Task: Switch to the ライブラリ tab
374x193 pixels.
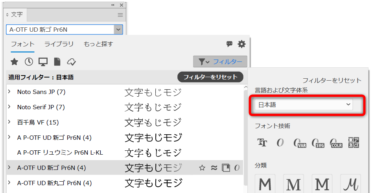Action: click(59, 44)
